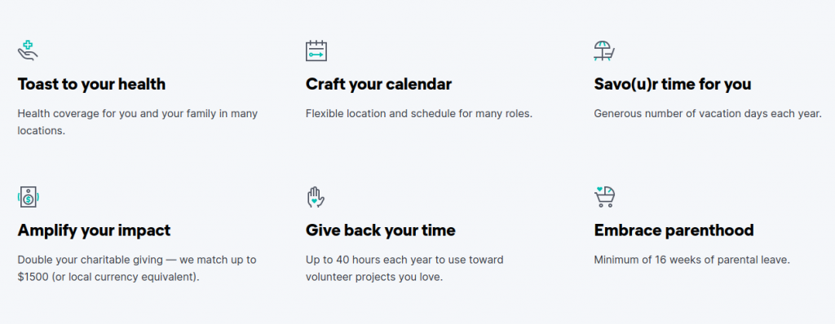Click the Amplify your impact heading

[95, 230]
